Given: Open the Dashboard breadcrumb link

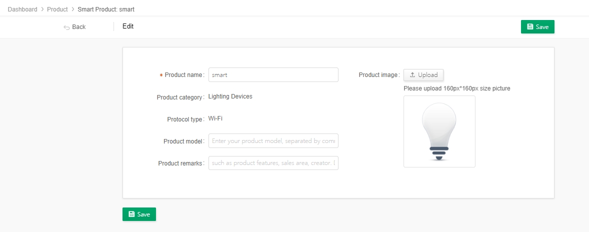Looking at the screenshot, I should (22, 9).
